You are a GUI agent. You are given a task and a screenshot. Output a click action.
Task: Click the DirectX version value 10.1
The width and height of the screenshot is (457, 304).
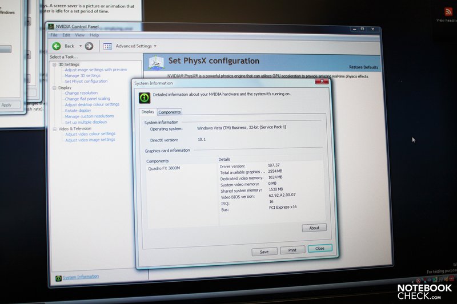[202, 139]
